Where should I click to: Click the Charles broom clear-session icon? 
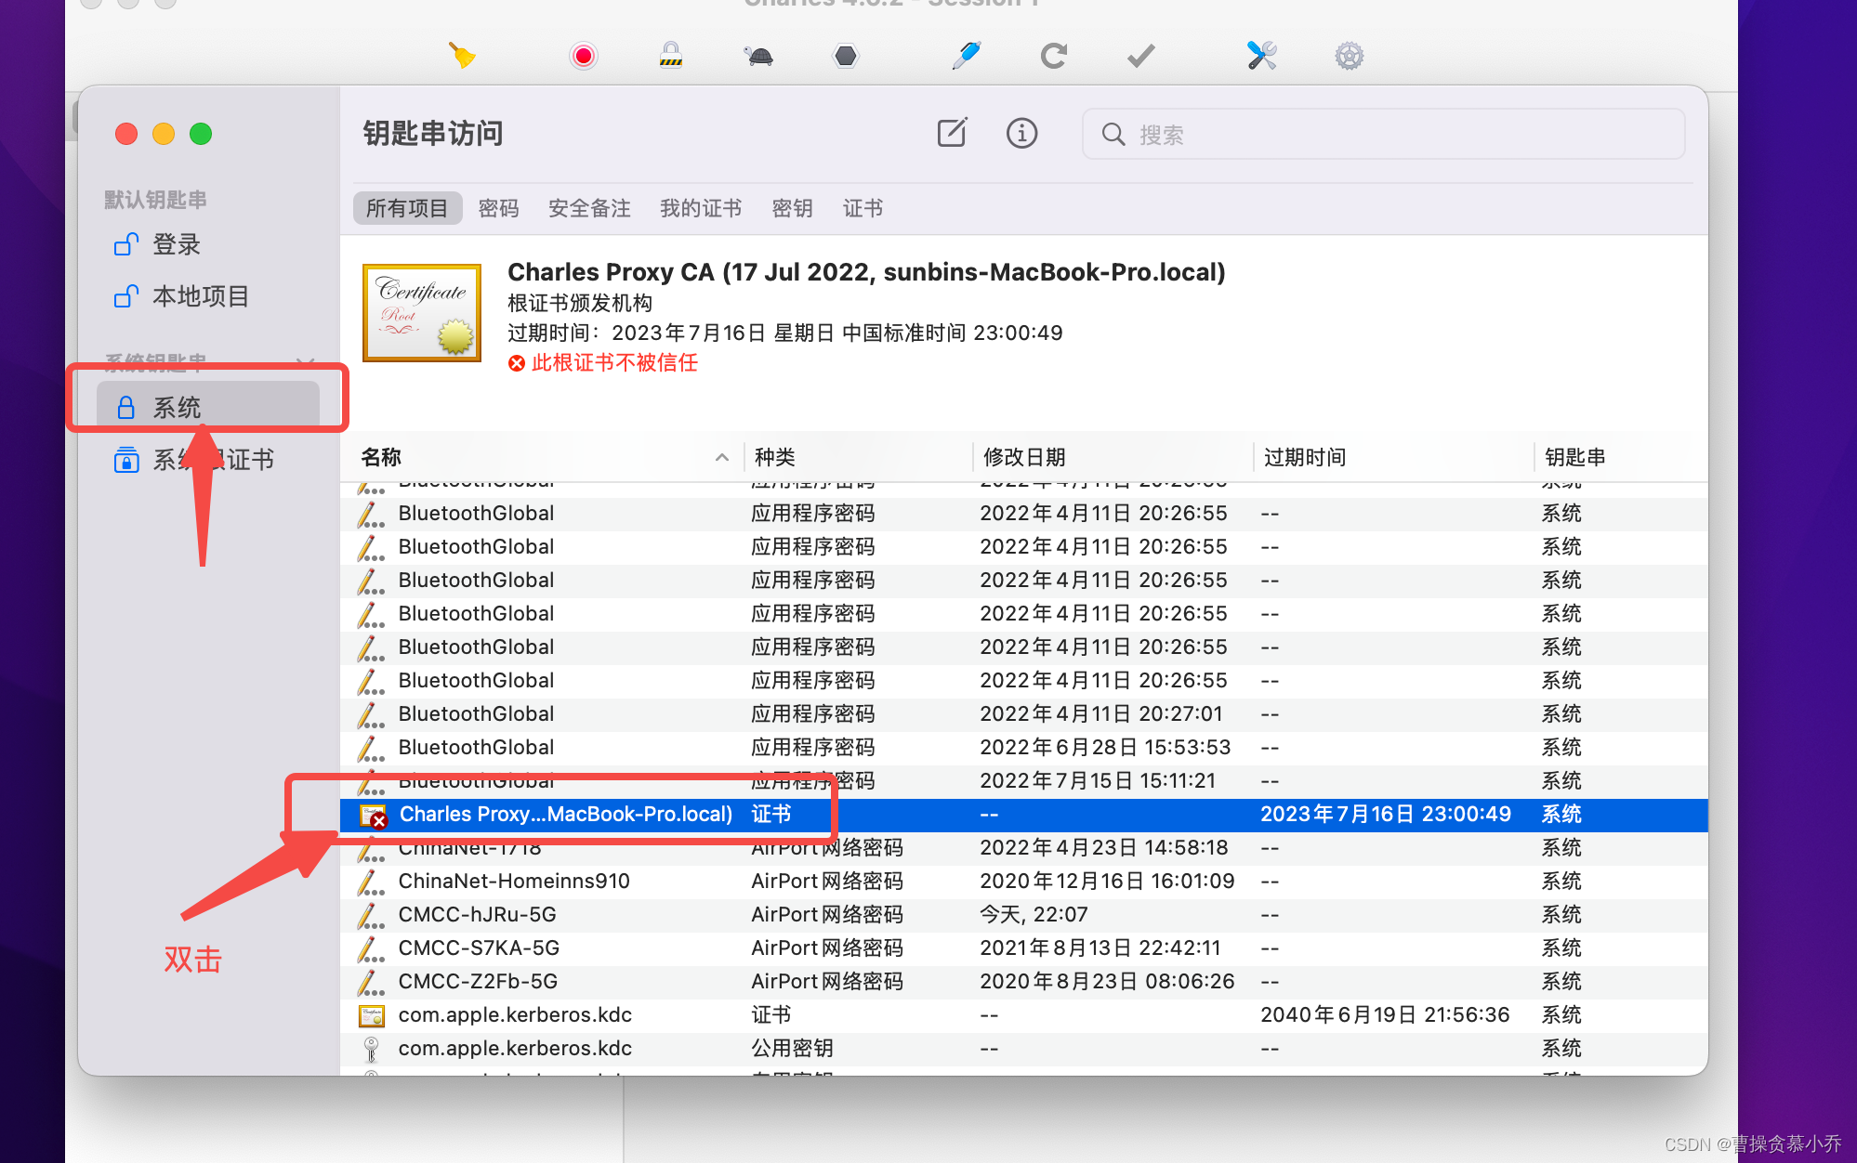click(462, 56)
